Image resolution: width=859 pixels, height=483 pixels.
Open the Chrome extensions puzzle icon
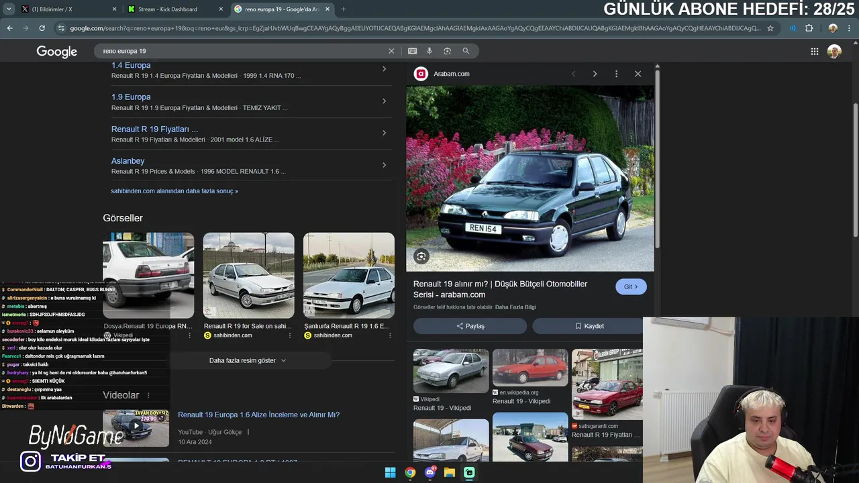pos(809,28)
